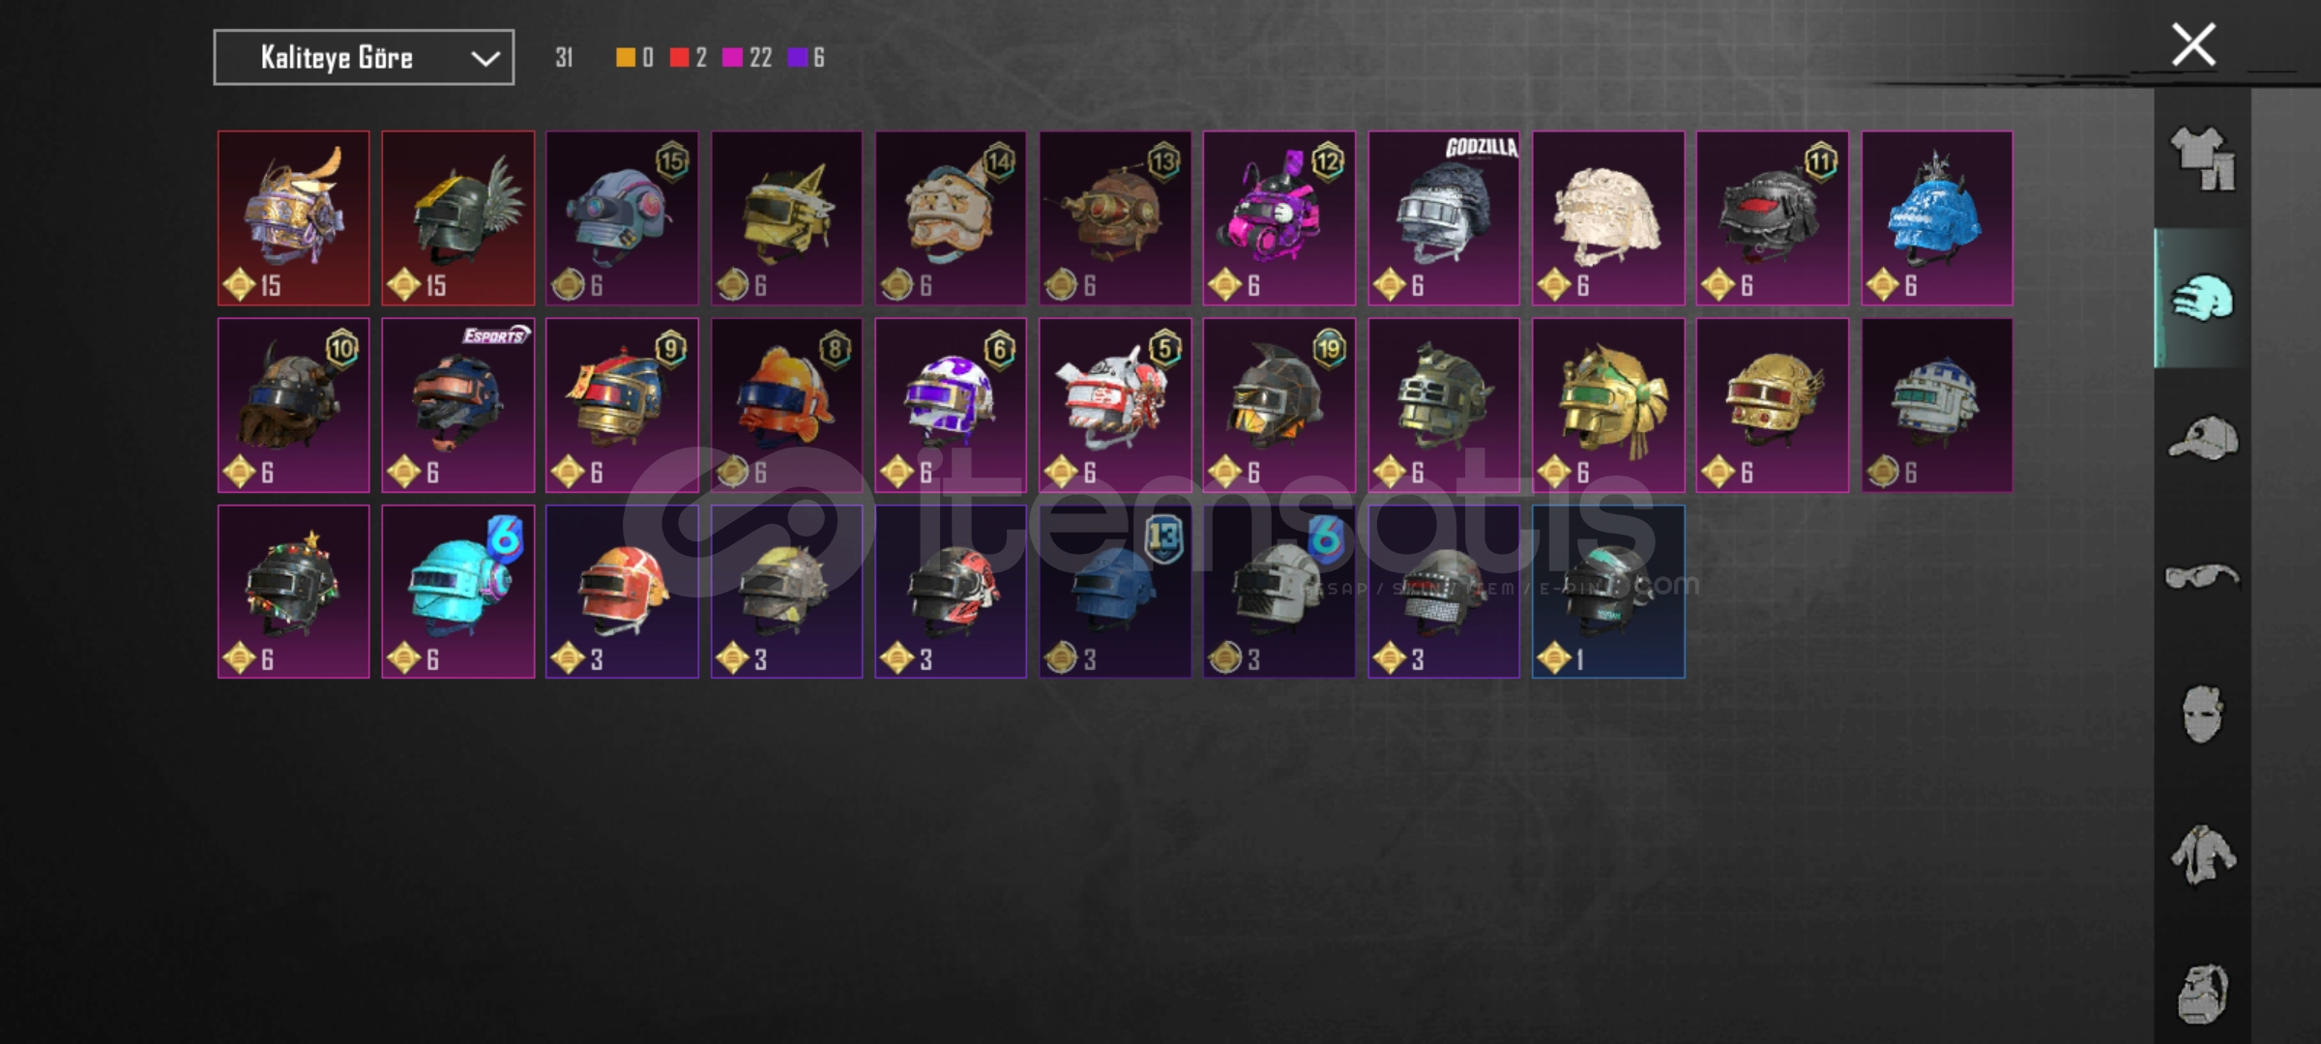Open the Kaliteye Göre sort dropdown
Screen dimensions: 2321x1044
[x=364, y=58]
